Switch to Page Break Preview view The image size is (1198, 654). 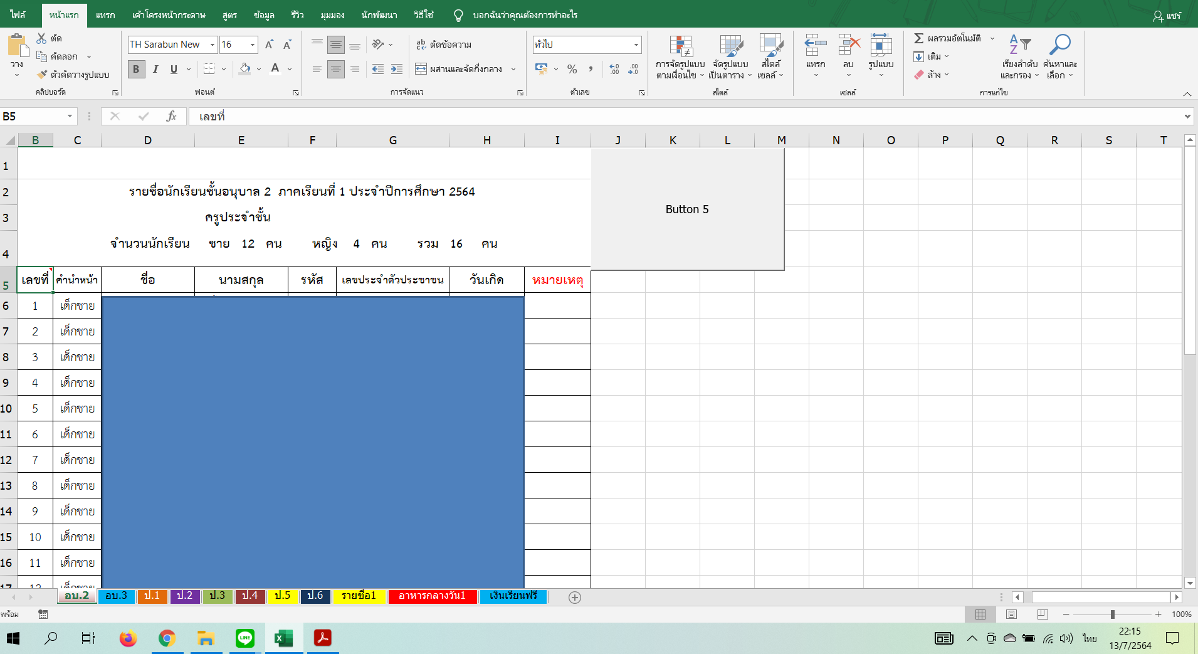point(1043,614)
